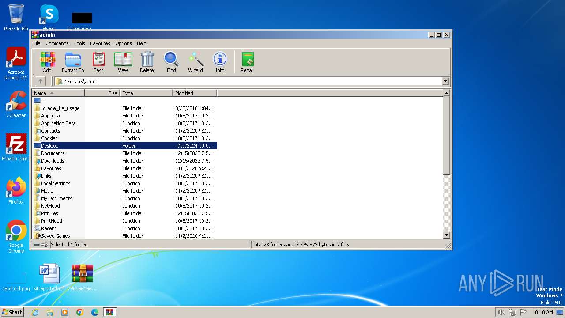The image size is (565, 318).
Task: Click the file list scrollbar thumb
Action: pos(446,135)
